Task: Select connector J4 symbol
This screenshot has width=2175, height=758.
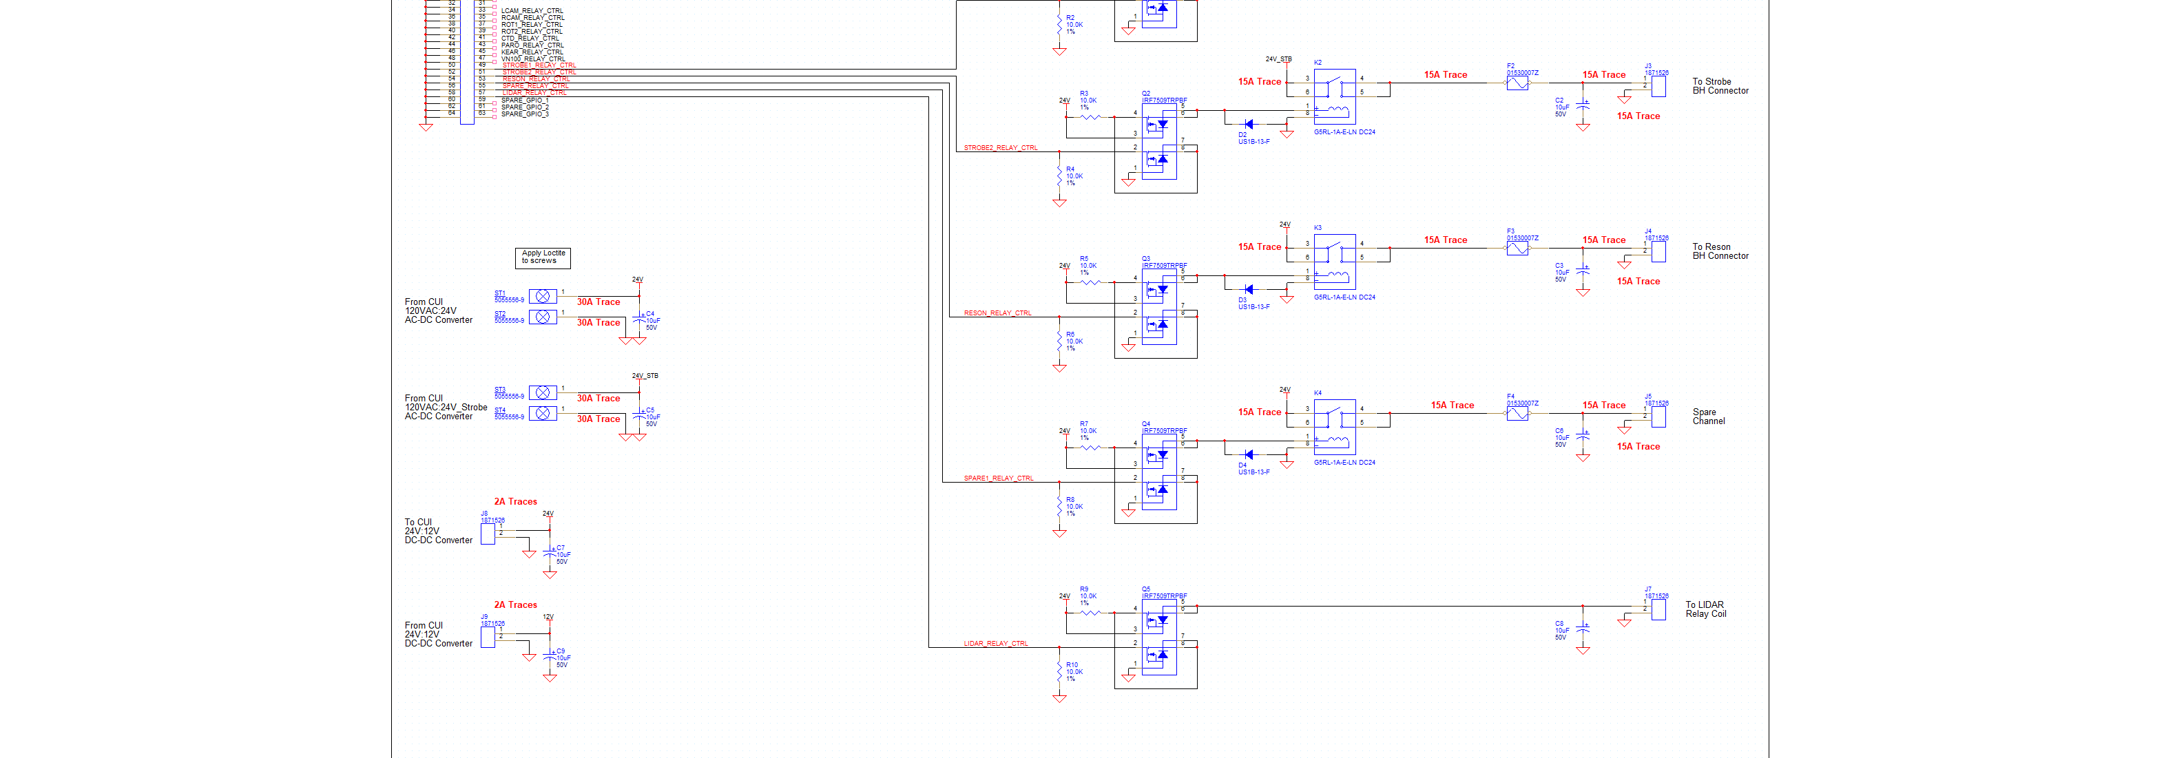Action: point(1658,251)
